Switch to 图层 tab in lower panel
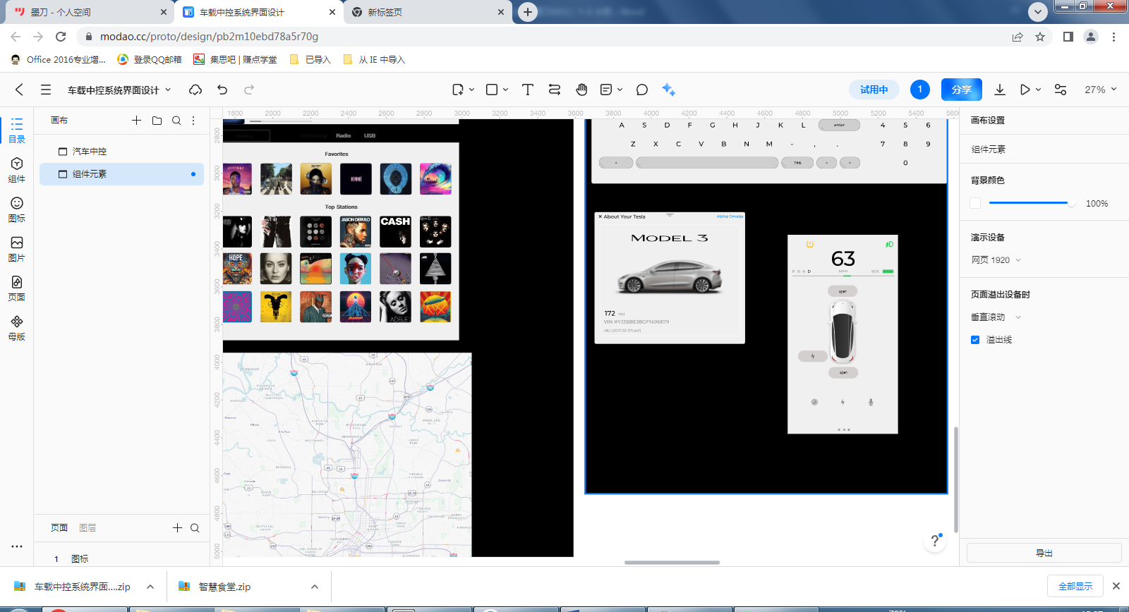This screenshot has width=1129, height=612. [87, 528]
